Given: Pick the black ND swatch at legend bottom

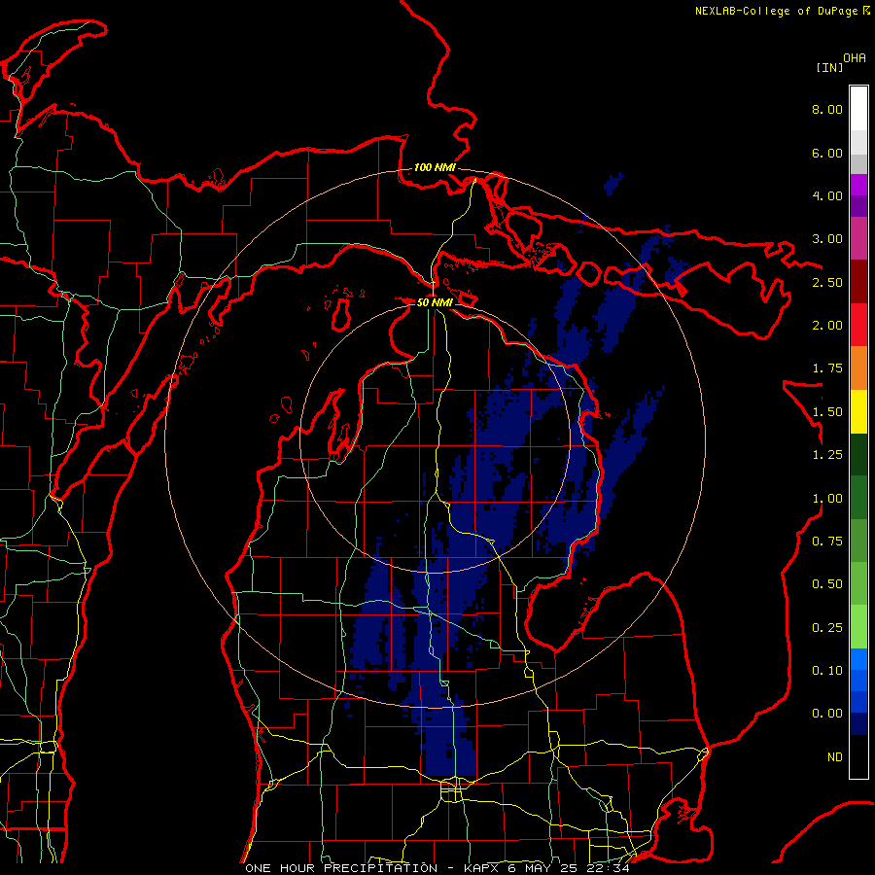Looking at the screenshot, I should click(x=858, y=756).
